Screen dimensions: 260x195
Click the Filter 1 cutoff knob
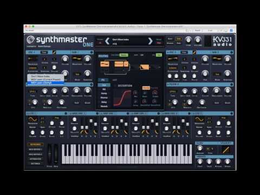pyautogui.click(x=65, y=90)
